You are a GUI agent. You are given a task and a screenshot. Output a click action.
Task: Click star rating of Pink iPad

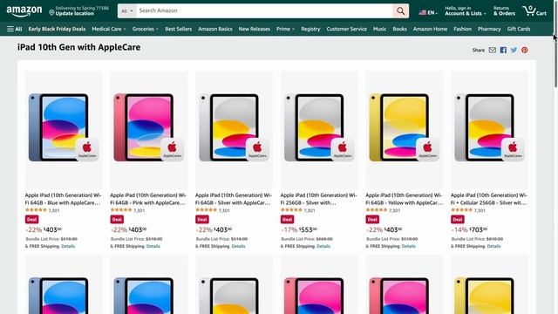(x=121, y=210)
